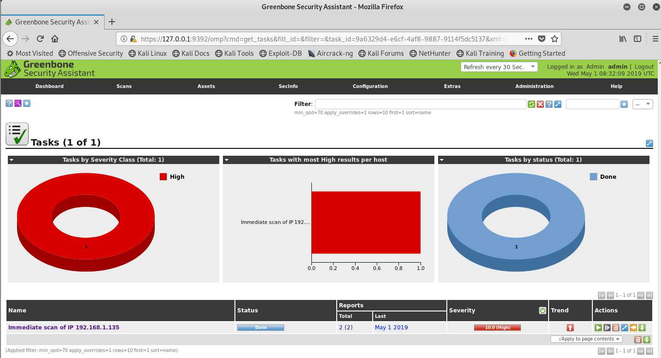Expand Tasks by Severity Class chart menu
This screenshot has height=358, width=661.
(12, 160)
